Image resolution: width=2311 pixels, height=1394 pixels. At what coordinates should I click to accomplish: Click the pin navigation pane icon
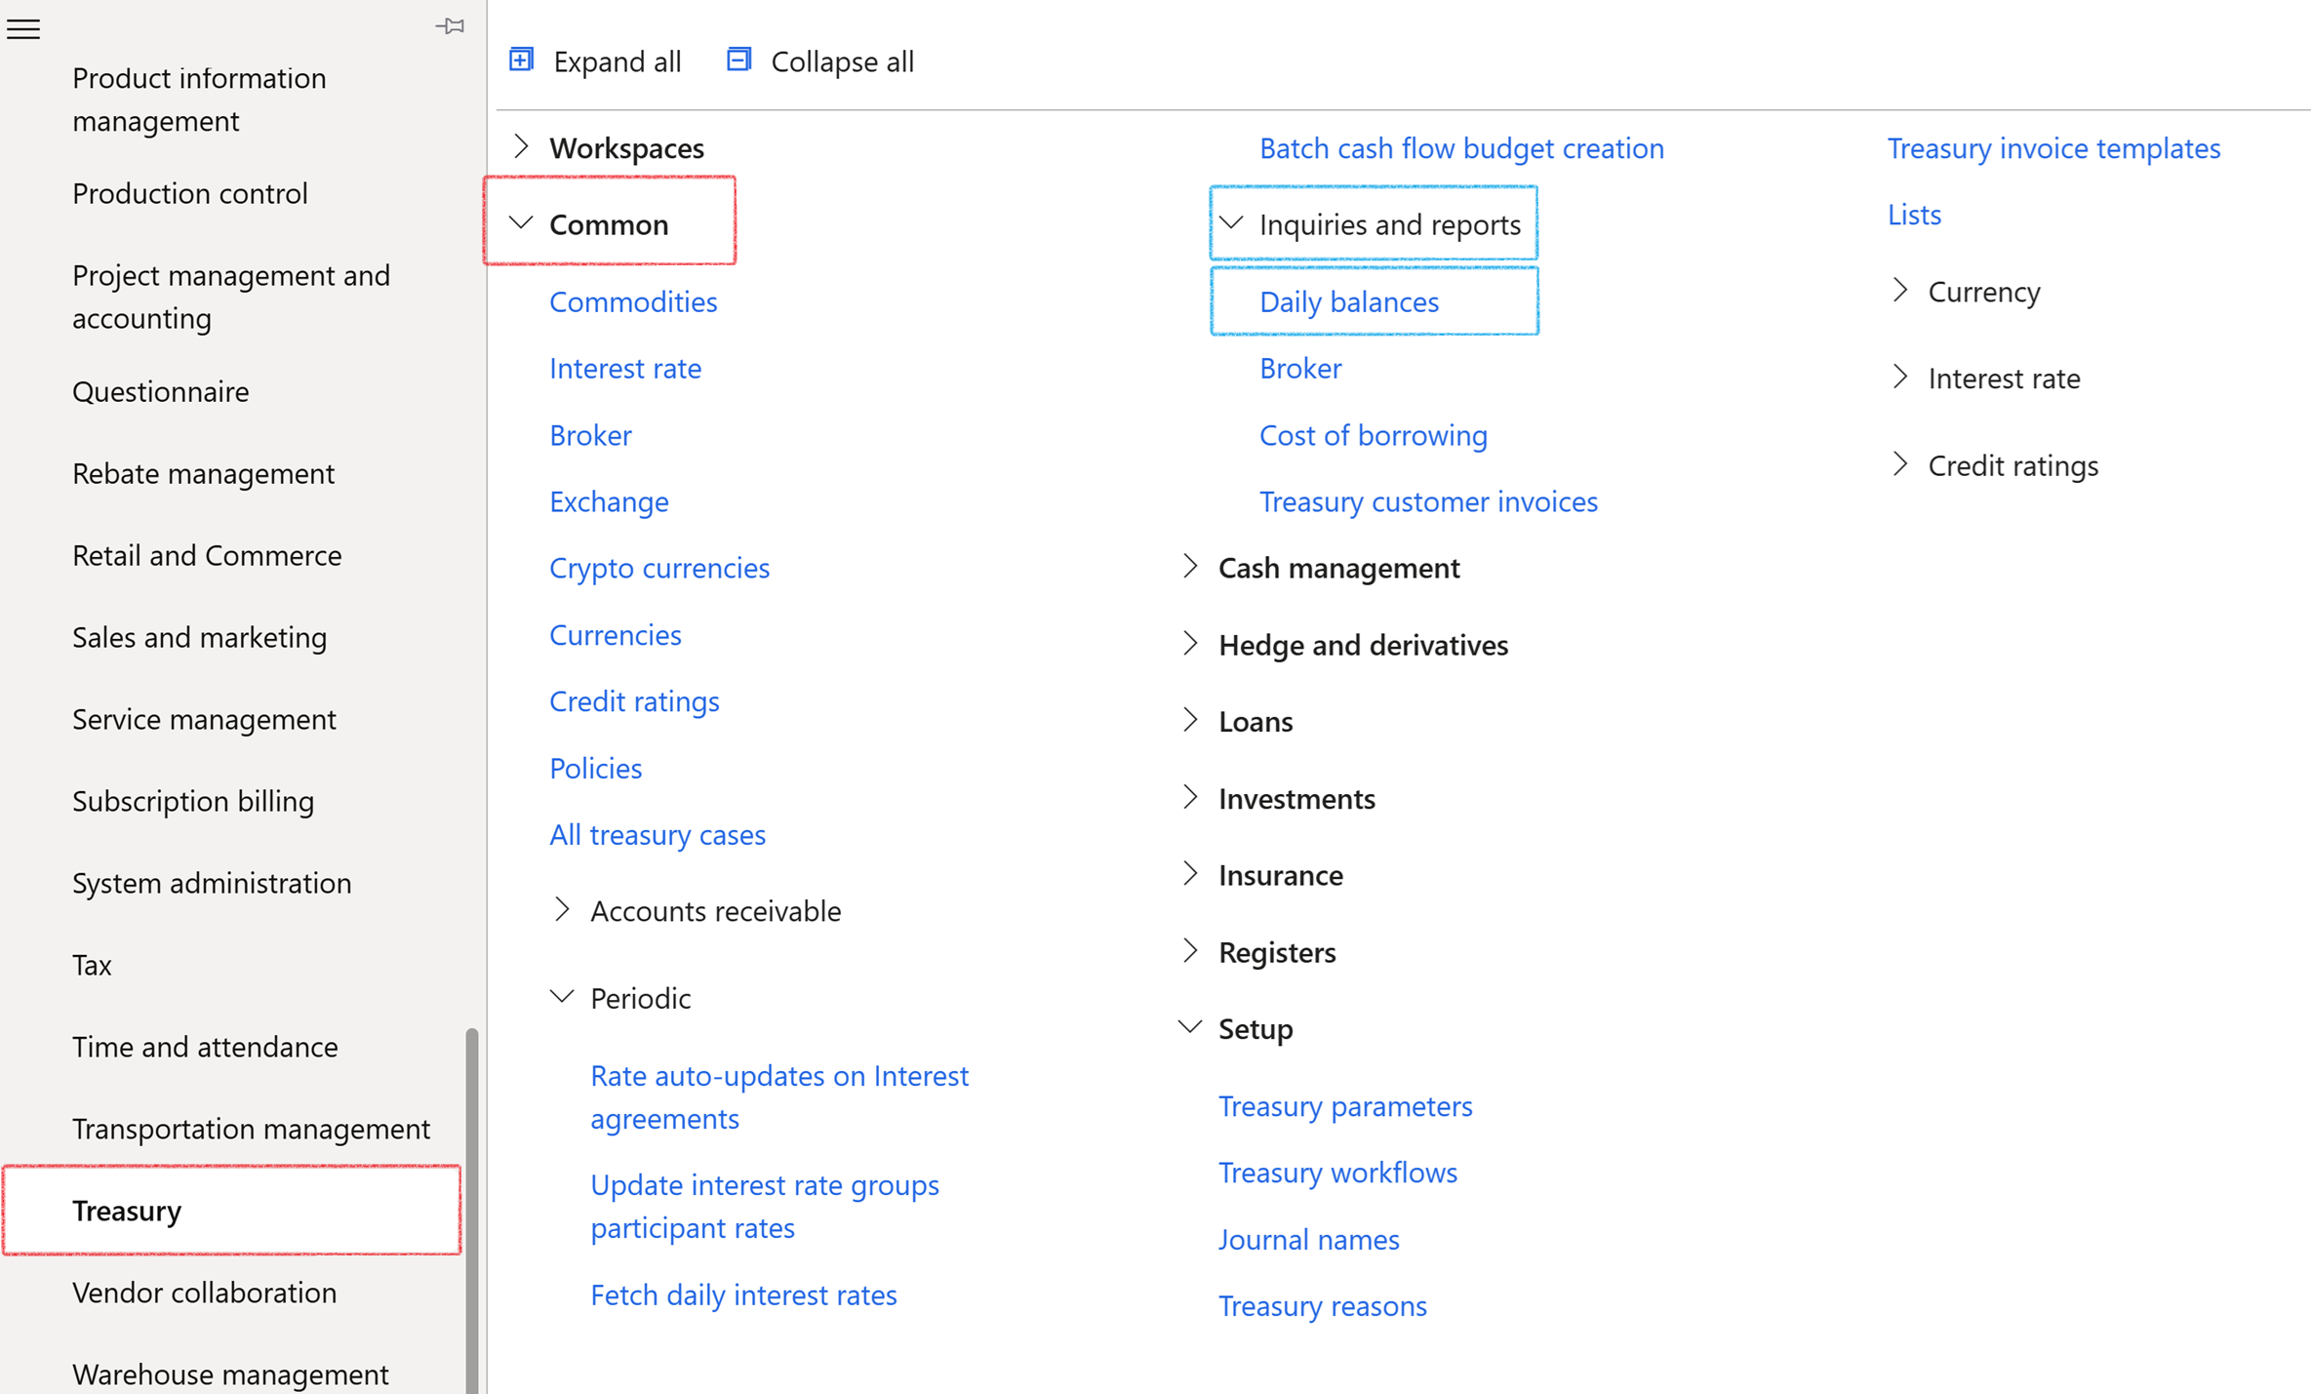[450, 26]
